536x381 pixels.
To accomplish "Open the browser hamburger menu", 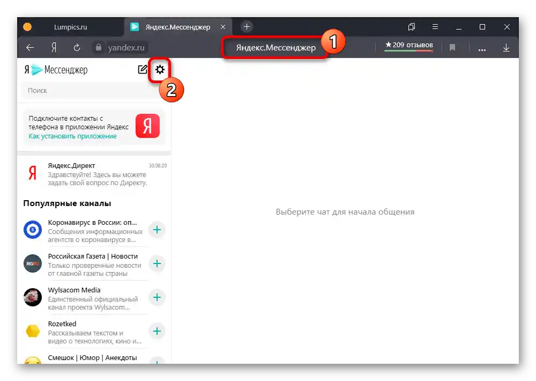I will pos(435,27).
